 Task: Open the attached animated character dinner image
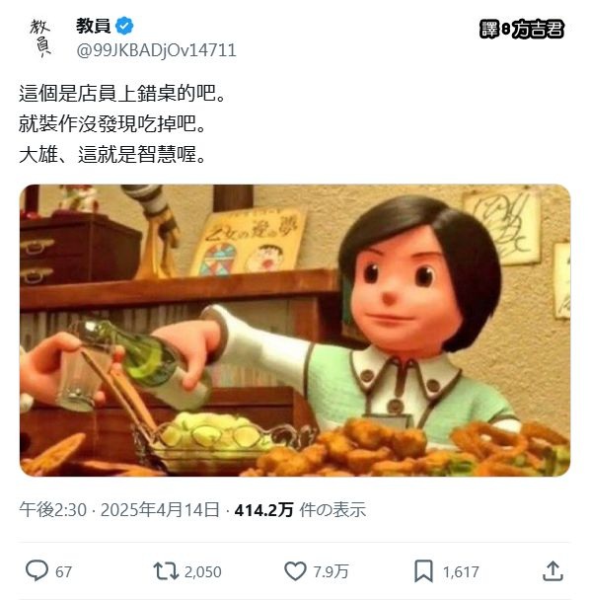click(x=295, y=331)
